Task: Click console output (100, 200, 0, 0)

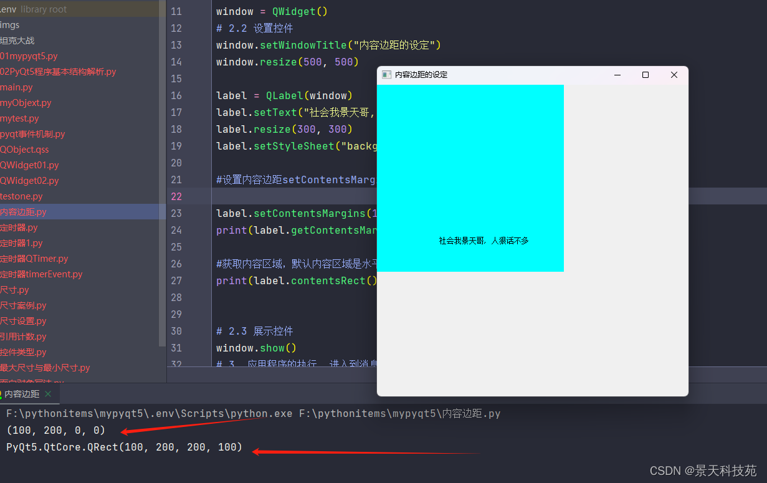Action: (x=56, y=431)
